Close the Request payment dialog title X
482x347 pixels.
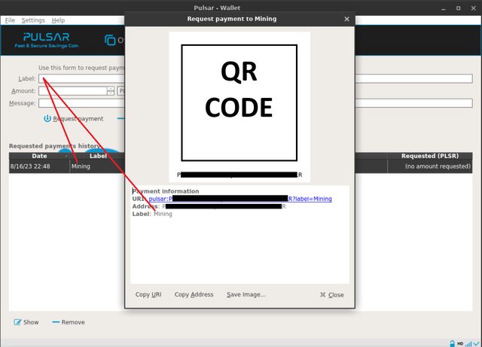coord(346,19)
